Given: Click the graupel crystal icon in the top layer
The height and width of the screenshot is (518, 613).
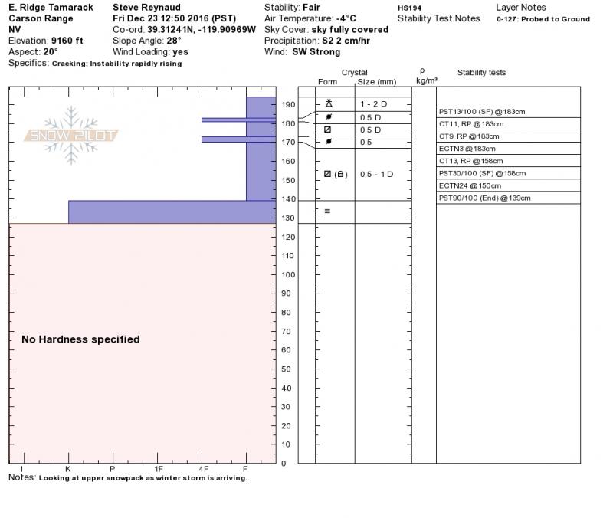Looking at the screenshot, I should coord(329,103).
